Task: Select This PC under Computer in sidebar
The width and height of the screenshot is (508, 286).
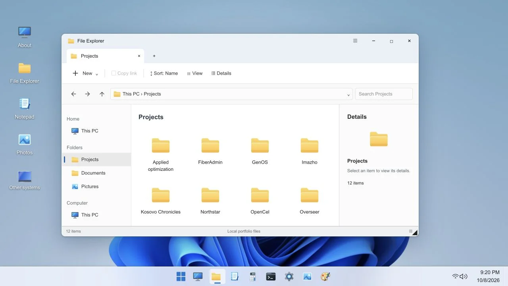Action: click(97, 215)
